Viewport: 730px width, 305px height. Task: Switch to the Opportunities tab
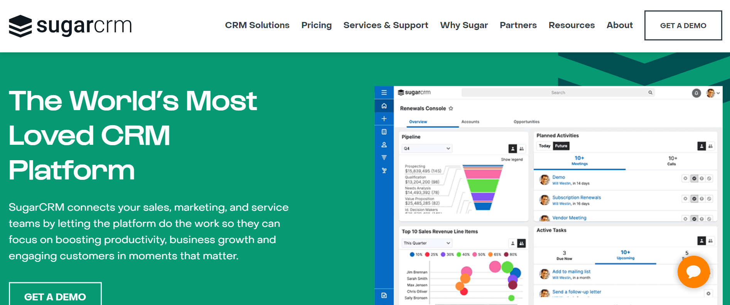point(526,122)
